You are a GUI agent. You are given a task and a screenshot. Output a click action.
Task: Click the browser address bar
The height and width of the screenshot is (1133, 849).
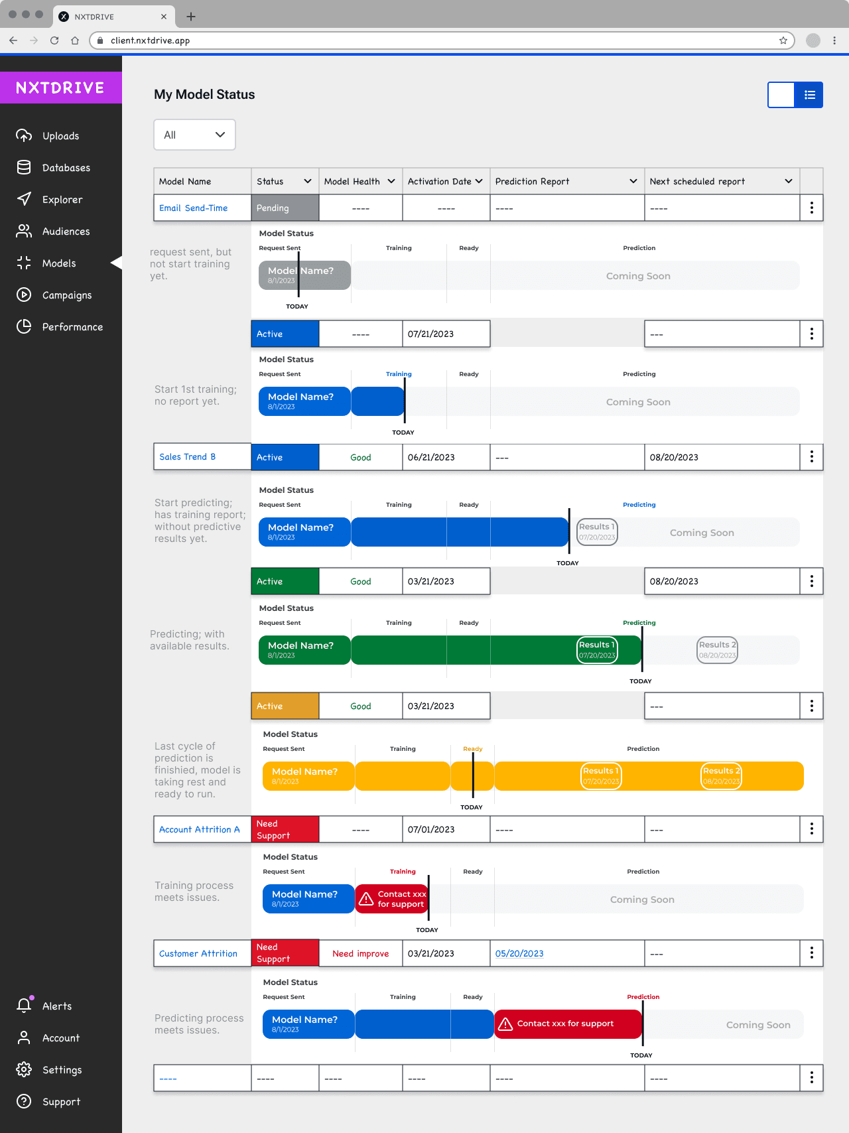[443, 40]
